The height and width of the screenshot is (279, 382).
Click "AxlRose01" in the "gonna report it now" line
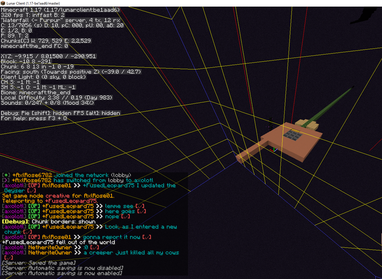(x=57, y=237)
